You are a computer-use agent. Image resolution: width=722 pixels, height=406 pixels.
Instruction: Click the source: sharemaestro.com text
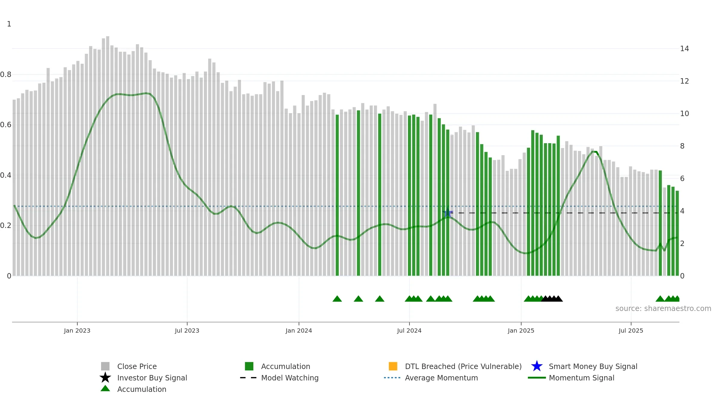point(663,309)
